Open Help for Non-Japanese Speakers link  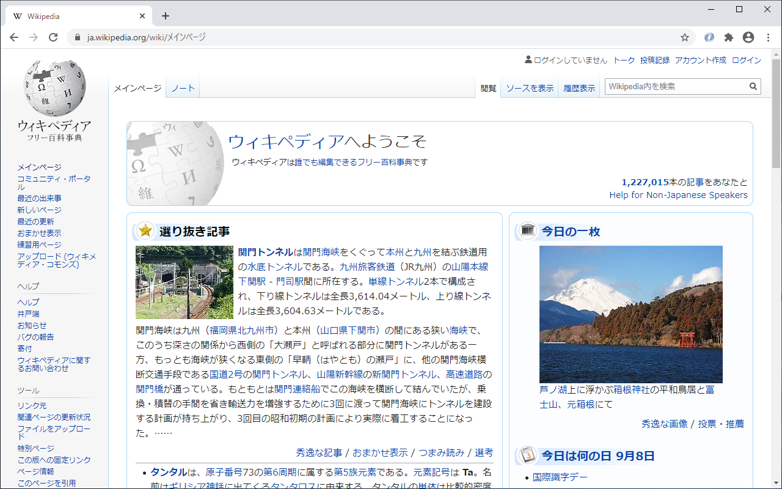pyautogui.click(x=678, y=195)
